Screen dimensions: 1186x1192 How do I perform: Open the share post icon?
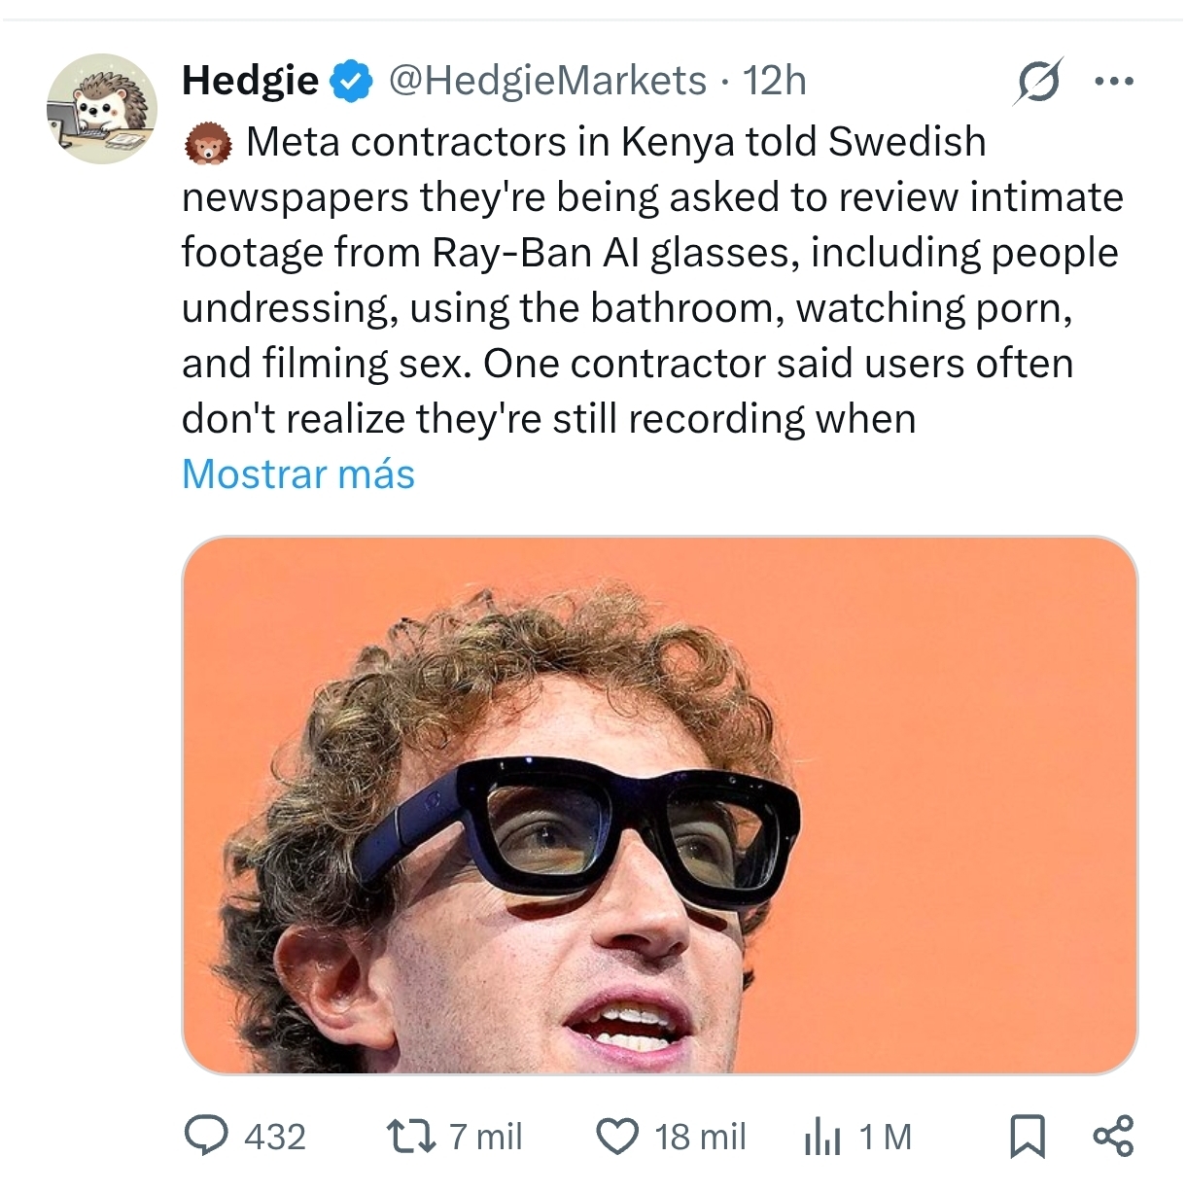(x=1113, y=1136)
